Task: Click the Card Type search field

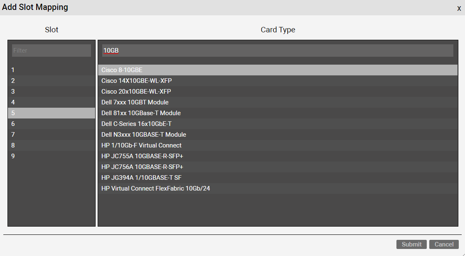Action: (278, 51)
